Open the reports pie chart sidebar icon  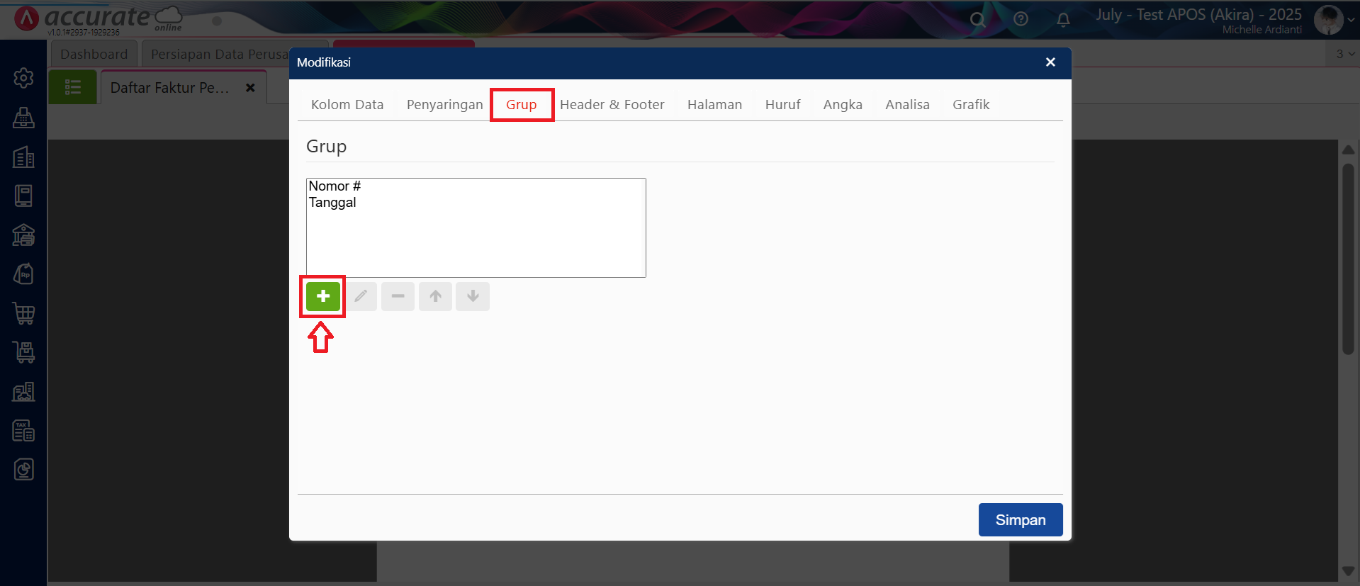coord(23,469)
